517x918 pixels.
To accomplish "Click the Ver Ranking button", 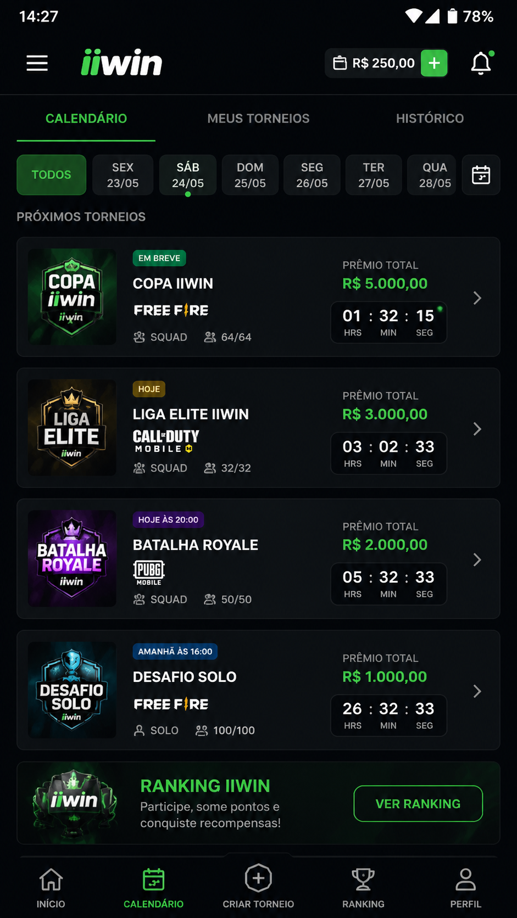I will pos(418,804).
